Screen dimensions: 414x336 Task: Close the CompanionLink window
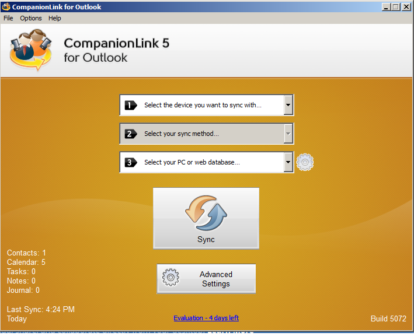click(x=406, y=7)
